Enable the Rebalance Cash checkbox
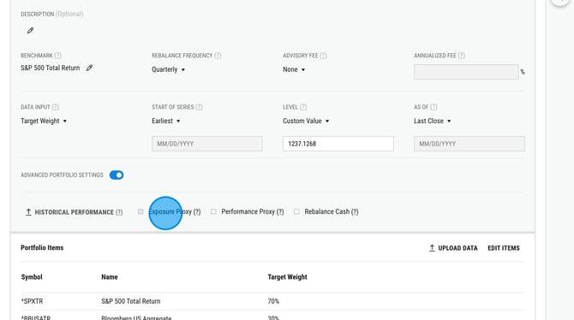The image size is (574, 320). click(x=296, y=211)
